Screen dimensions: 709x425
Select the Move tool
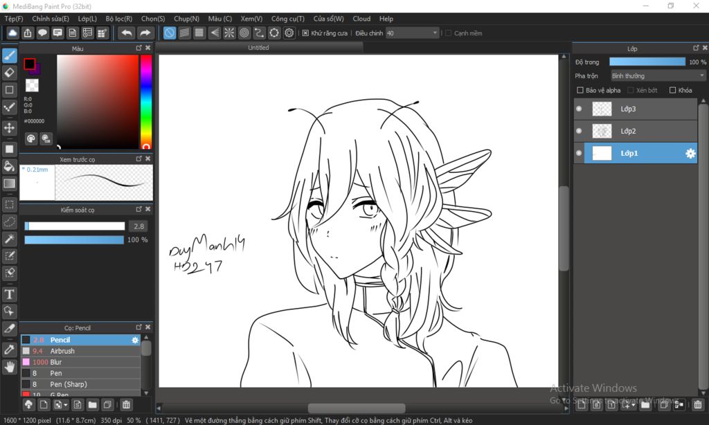(x=10, y=128)
